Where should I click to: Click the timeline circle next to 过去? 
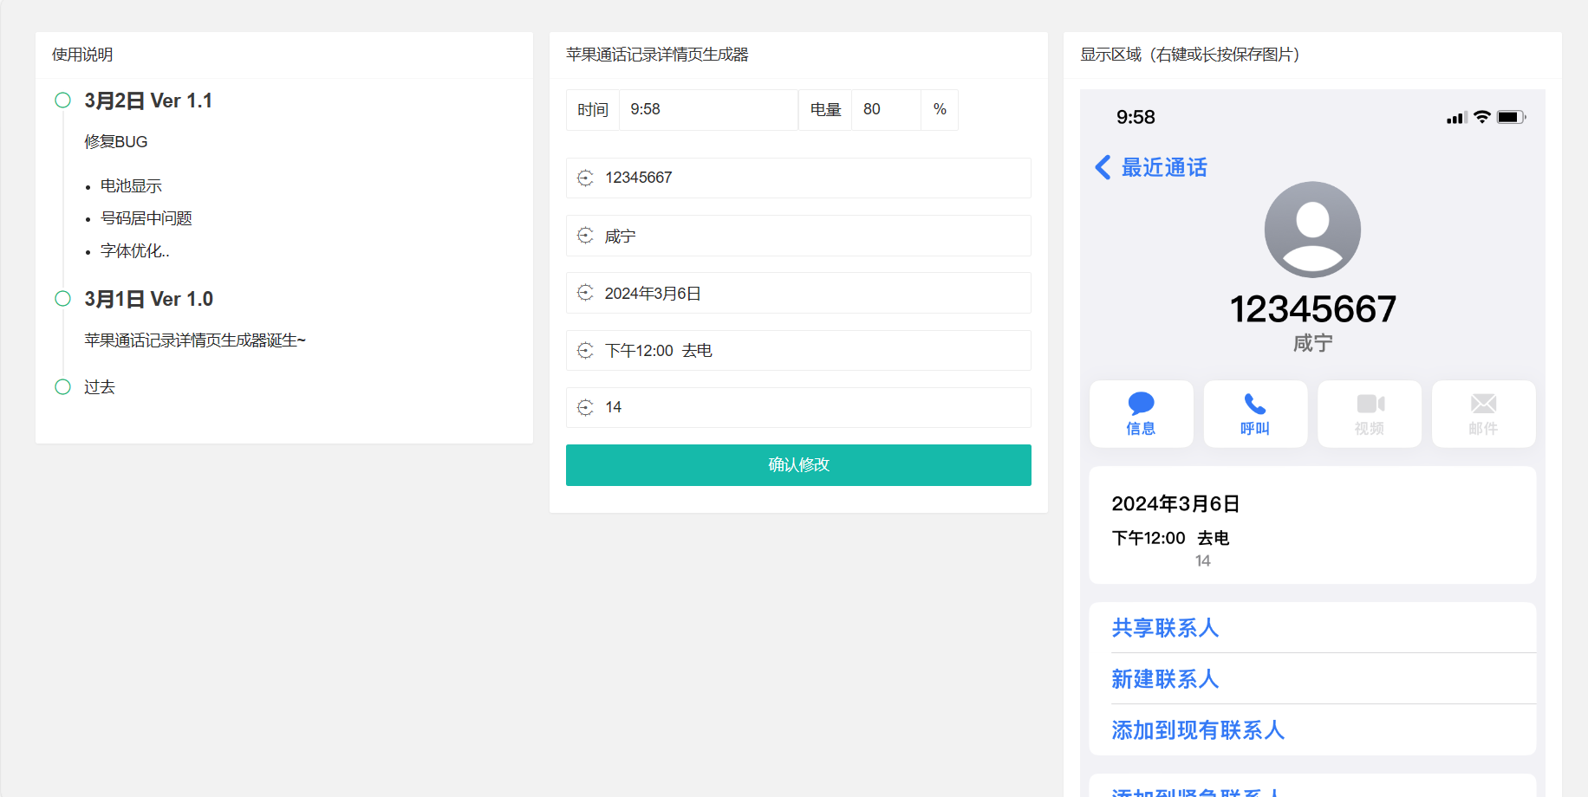click(x=62, y=387)
